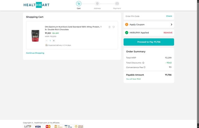Proceed to Pay ₹1,756
This screenshot has height=128, width=199.
click(149, 42)
